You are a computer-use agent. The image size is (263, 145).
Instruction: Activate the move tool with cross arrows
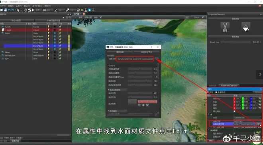coord(22,10)
